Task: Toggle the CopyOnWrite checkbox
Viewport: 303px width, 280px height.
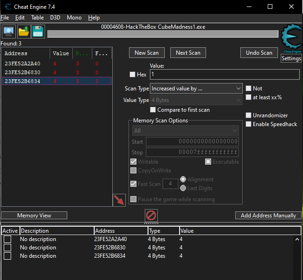Action: point(133,171)
